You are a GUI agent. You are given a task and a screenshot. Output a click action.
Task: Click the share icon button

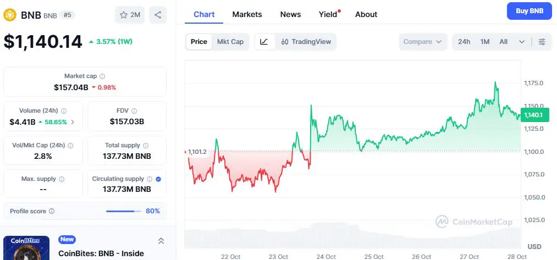tap(158, 15)
